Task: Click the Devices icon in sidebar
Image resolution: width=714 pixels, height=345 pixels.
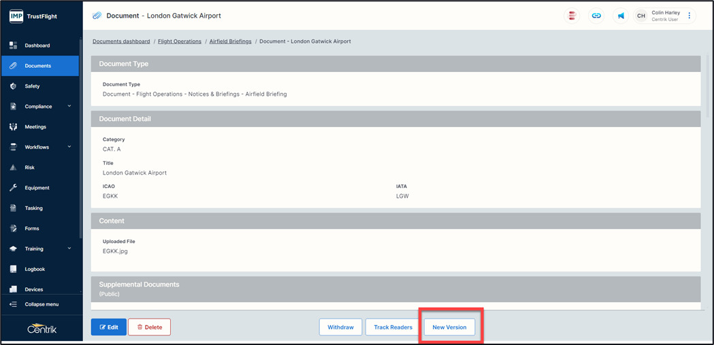Action: [13, 289]
